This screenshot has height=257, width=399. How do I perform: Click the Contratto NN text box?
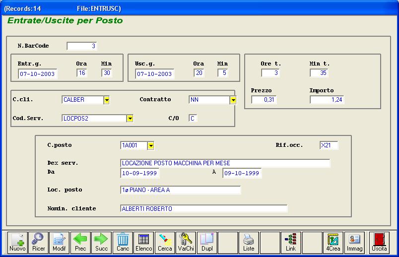(x=209, y=100)
